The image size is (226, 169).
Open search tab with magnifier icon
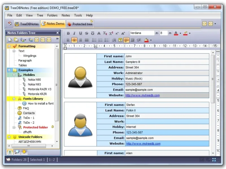(x=17, y=152)
